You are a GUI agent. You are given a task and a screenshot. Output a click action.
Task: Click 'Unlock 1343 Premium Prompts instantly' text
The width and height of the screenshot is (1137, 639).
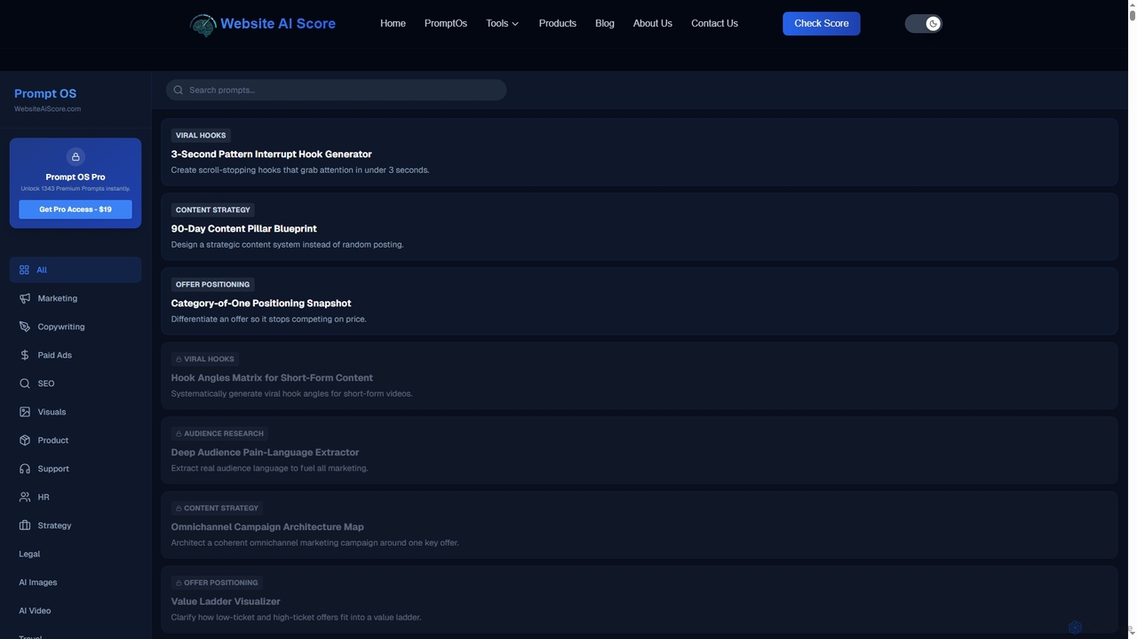[76, 188]
